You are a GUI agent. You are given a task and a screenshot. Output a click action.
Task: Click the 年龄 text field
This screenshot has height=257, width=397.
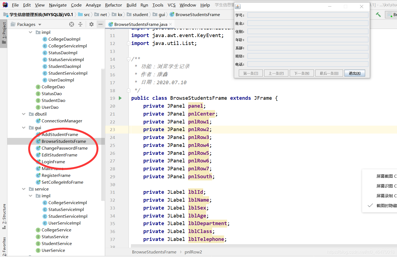[308, 40]
